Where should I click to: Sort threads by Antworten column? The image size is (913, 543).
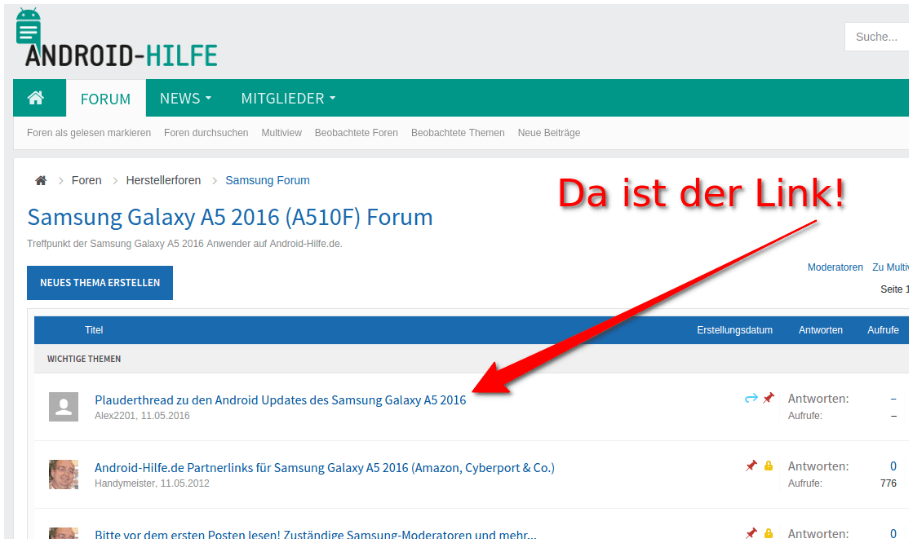(x=821, y=330)
